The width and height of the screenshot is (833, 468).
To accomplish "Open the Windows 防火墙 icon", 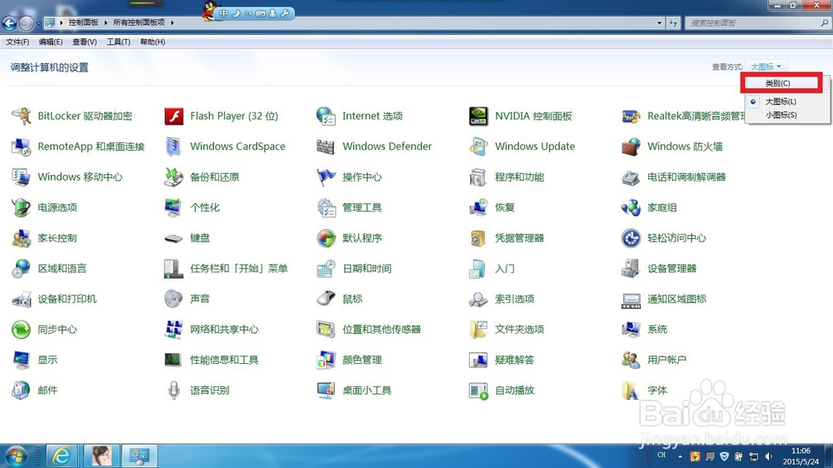I will (x=631, y=147).
